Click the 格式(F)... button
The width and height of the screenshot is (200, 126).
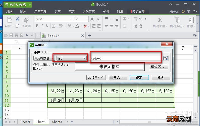[x=159, y=67]
